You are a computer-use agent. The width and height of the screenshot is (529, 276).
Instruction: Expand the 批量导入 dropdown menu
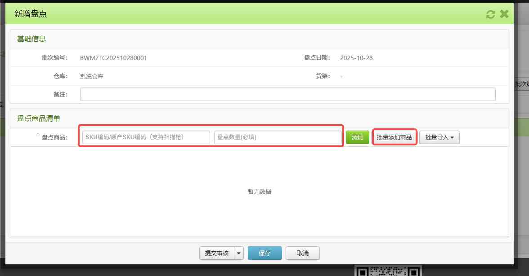(439, 137)
